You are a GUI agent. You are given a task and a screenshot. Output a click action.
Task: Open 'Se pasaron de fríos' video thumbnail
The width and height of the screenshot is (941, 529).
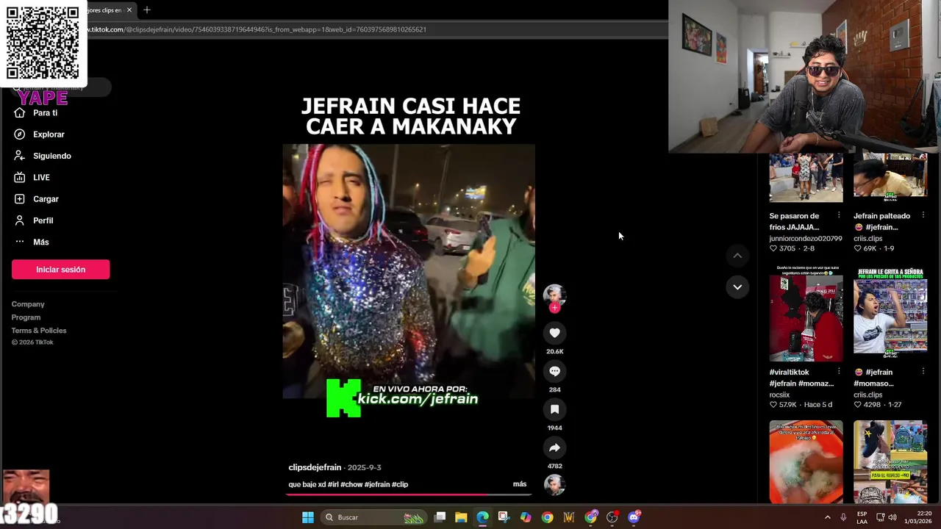806,178
